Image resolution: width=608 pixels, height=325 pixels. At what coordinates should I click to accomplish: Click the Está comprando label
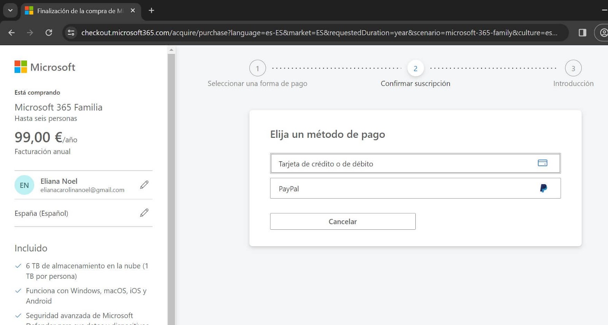click(37, 92)
